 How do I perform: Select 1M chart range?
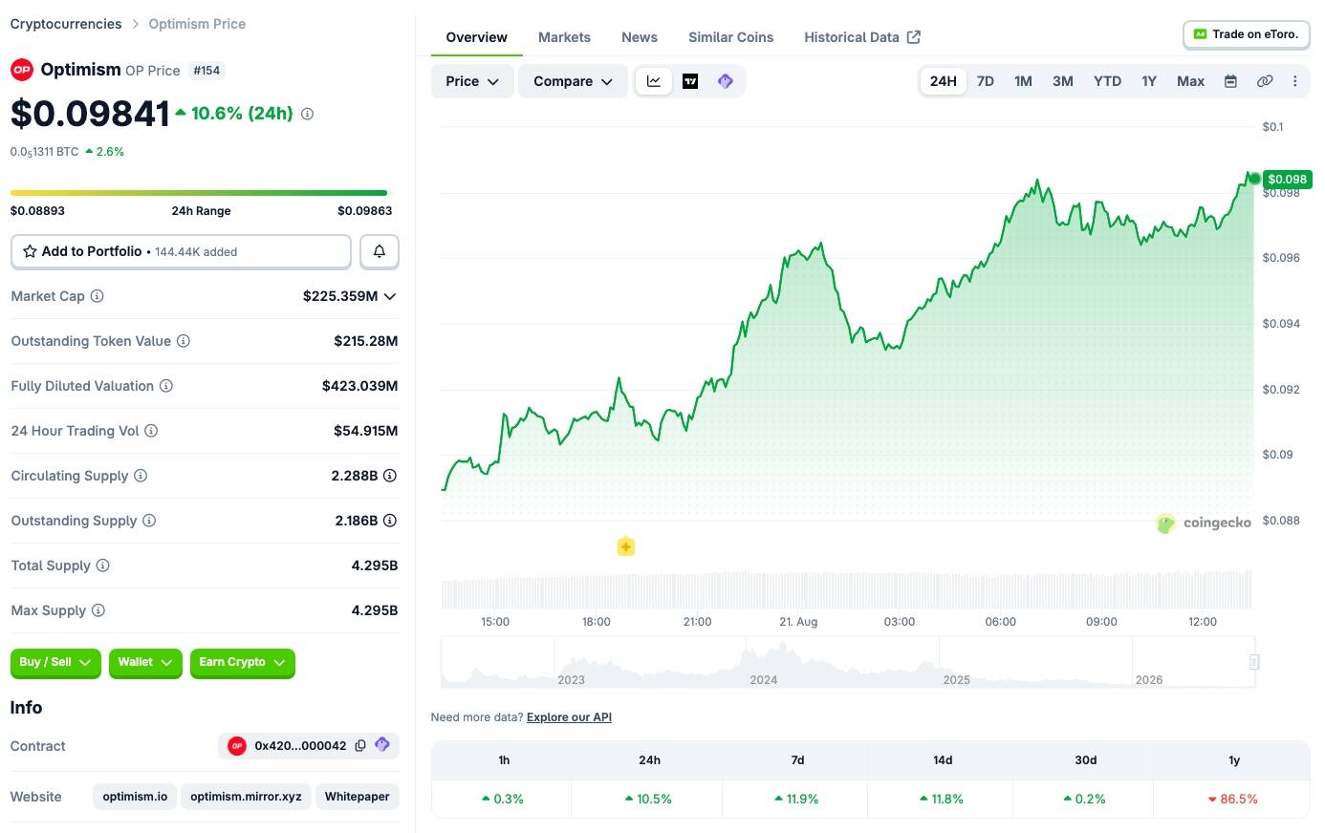tap(1023, 81)
